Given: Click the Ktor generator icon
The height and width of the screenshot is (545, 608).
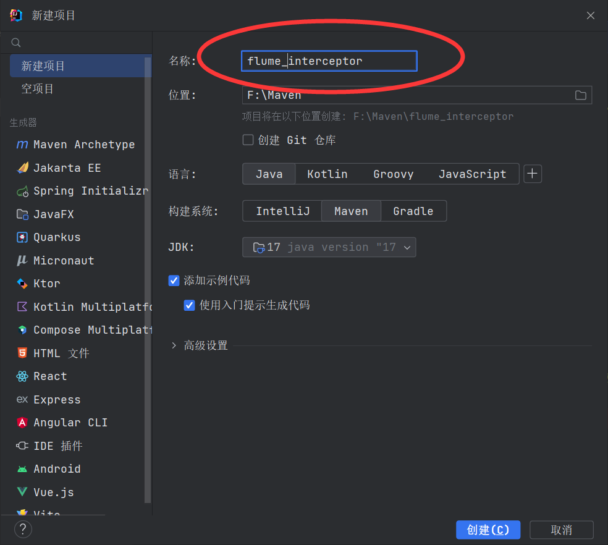Looking at the screenshot, I should (22, 284).
